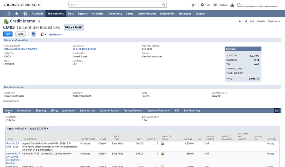This screenshot has height=167, width=285.
Task: Click the Edit button
Action: pos(8,34)
